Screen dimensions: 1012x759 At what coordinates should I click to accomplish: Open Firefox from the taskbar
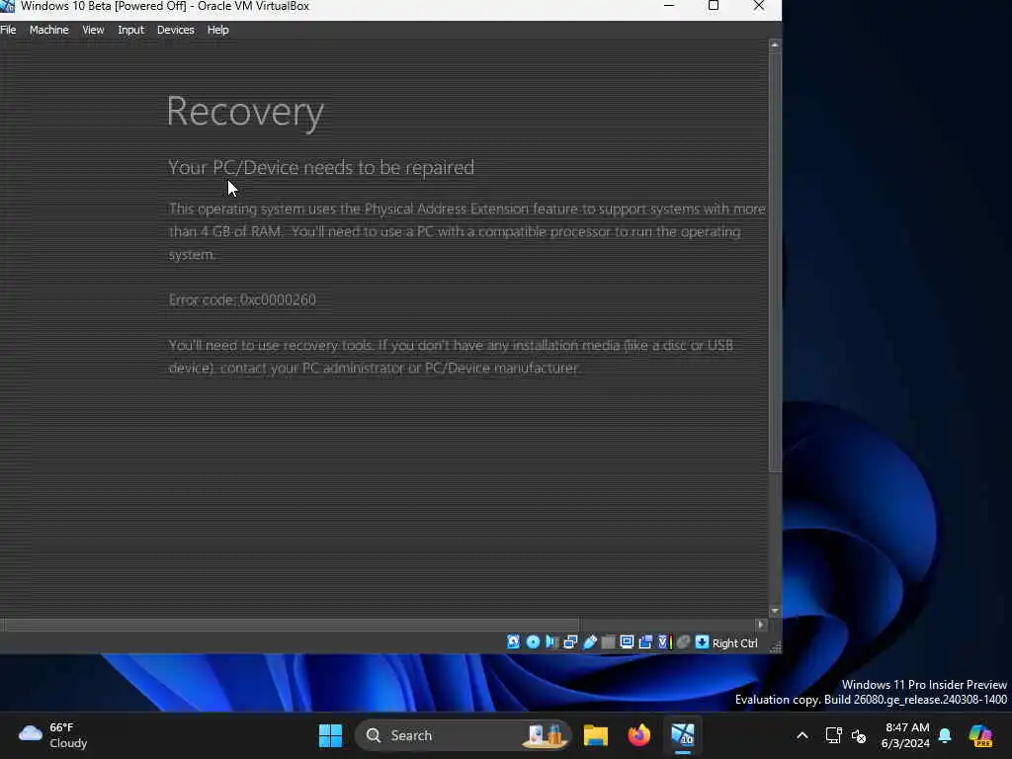pyautogui.click(x=639, y=735)
